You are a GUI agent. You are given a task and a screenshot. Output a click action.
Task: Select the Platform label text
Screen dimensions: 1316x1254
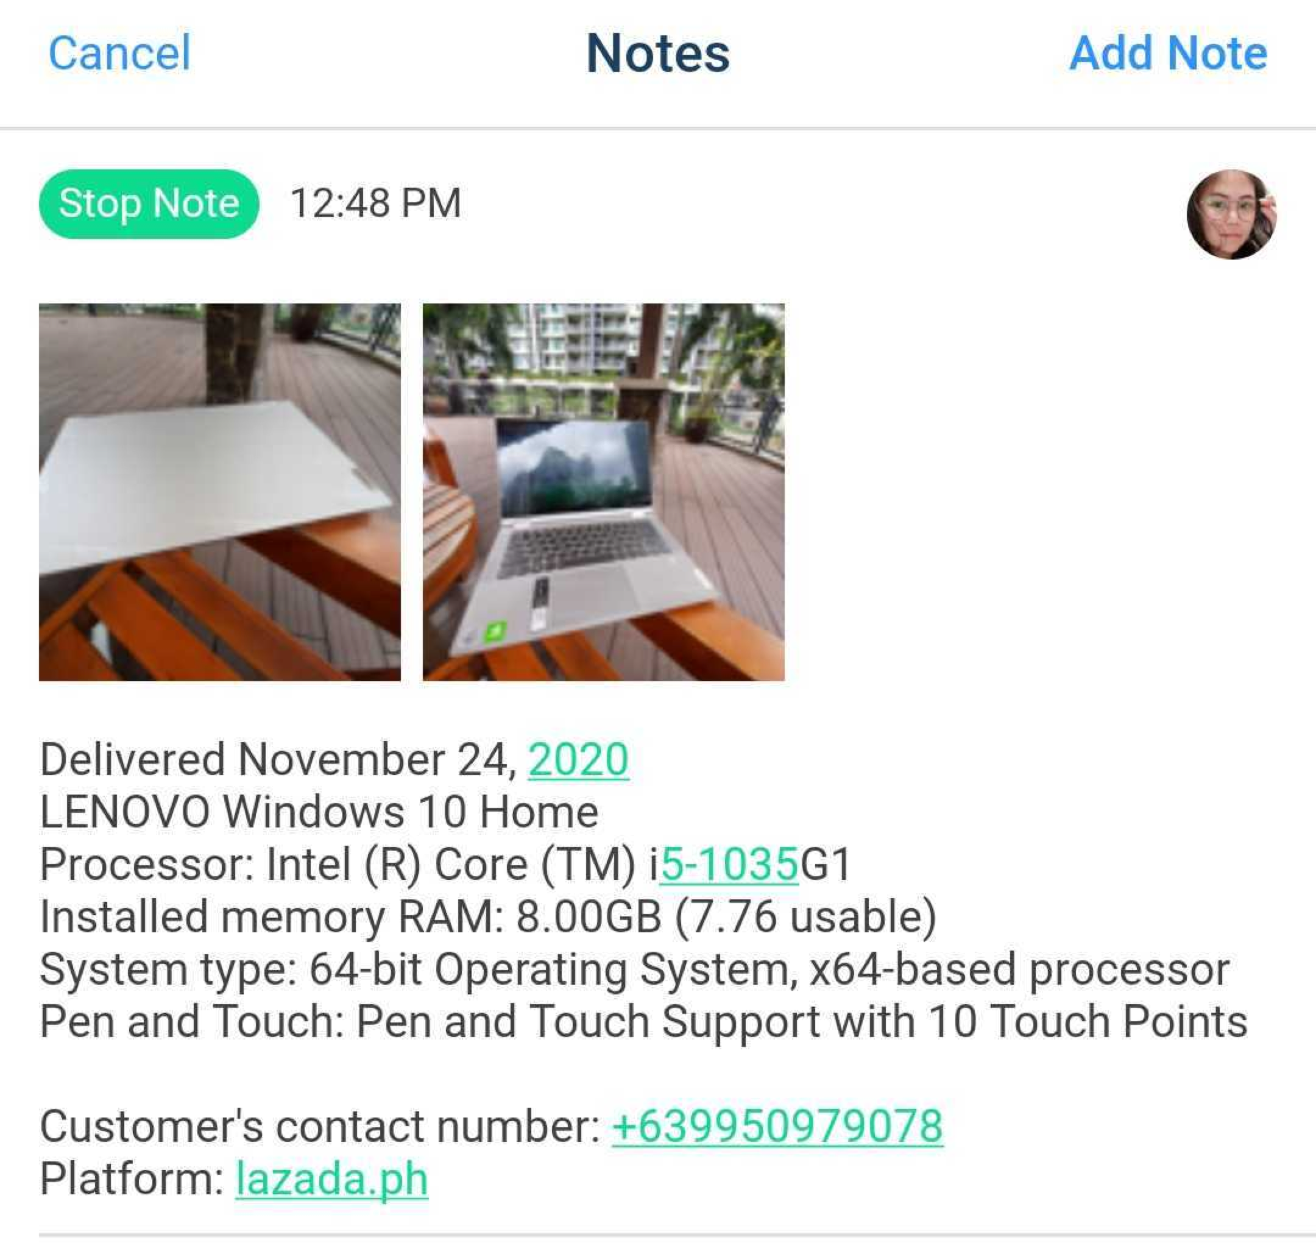pos(132,1178)
